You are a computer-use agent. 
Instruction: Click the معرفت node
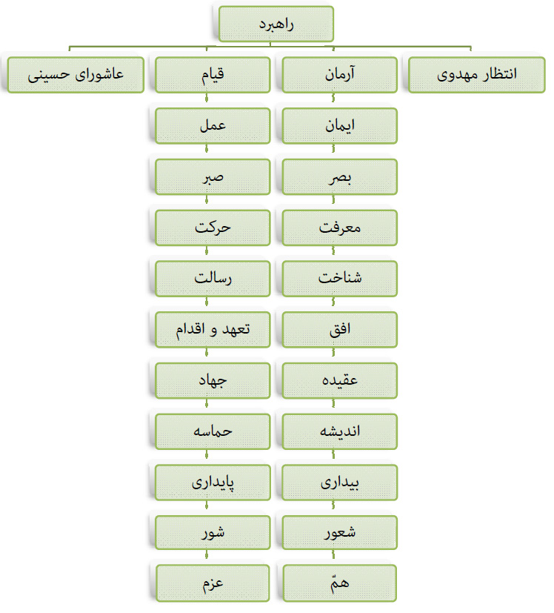[340, 228]
